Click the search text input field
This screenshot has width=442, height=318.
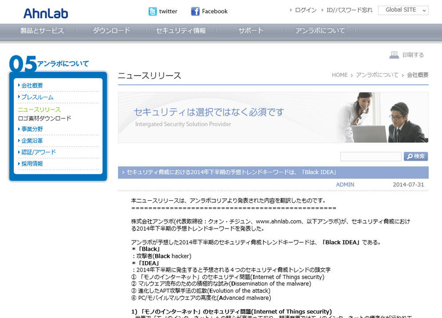pyautogui.click(x=370, y=157)
